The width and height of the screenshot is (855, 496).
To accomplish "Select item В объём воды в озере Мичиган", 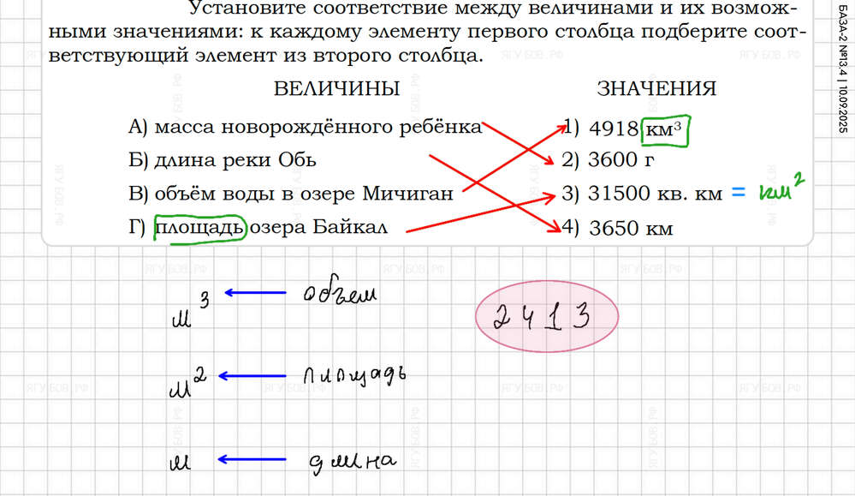I will [x=289, y=194].
